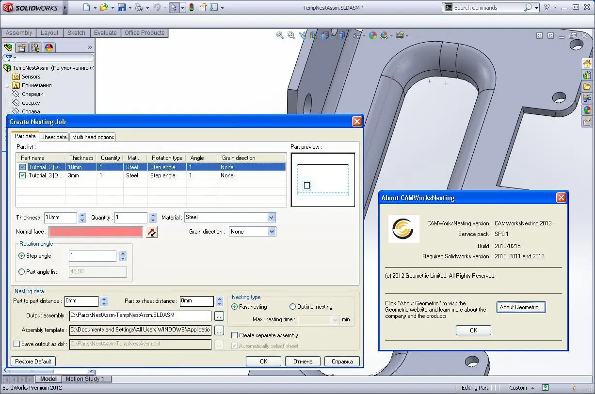Open File Explorer folder icon in task pane
This screenshot has height=394, width=595.
pos(587,87)
